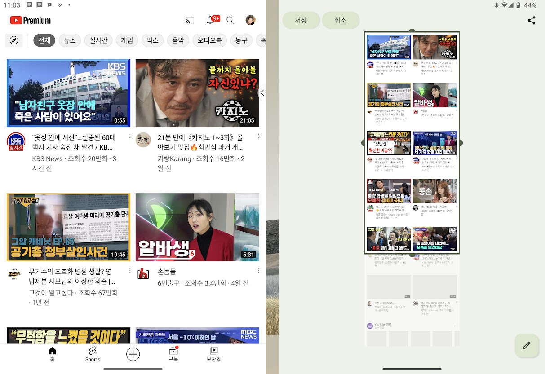Select the 믹스 filter chip
This screenshot has height=374, width=545.
click(153, 40)
